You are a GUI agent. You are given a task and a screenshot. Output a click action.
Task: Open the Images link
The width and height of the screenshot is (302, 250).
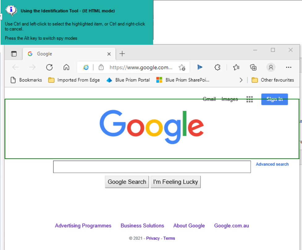coord(229,99)
